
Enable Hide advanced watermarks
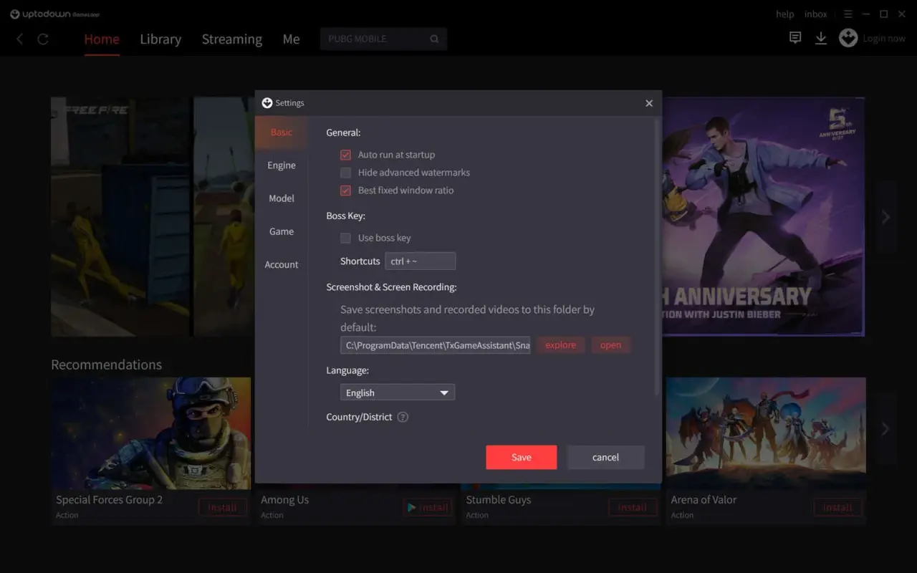(345, 172)
